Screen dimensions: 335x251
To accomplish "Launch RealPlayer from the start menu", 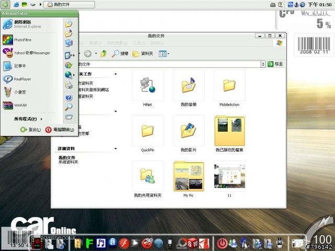I will (x=17, y=79).
